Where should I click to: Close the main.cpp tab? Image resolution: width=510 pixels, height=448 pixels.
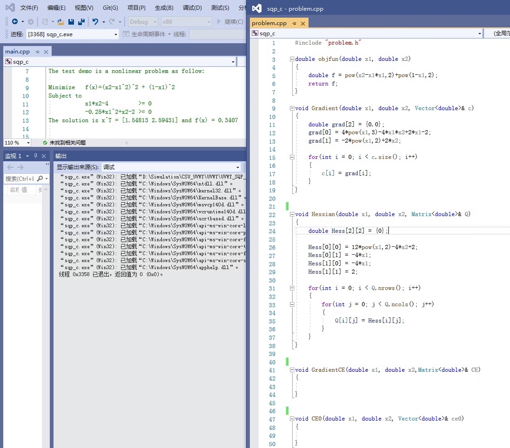tap(46, 52)
